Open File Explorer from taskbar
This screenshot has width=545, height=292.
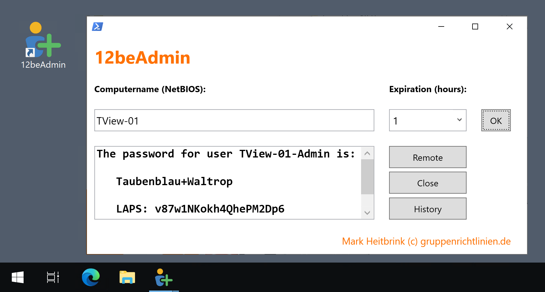[x=127, y=277]
